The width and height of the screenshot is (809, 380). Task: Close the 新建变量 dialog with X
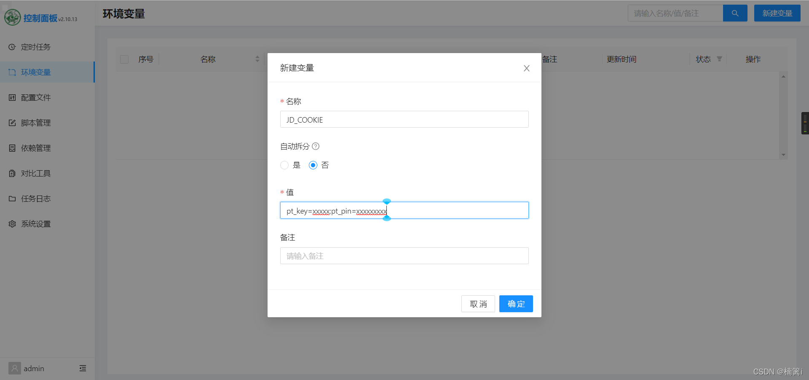coord(526,68)
